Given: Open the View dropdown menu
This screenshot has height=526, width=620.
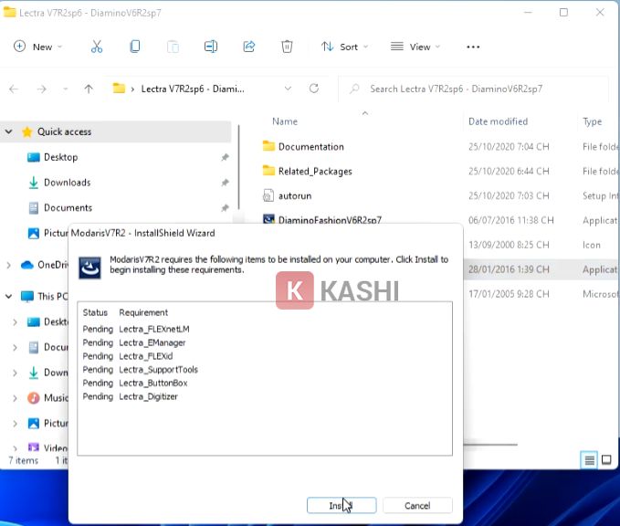Looking at the screenshot, I should tap(415, 47).
